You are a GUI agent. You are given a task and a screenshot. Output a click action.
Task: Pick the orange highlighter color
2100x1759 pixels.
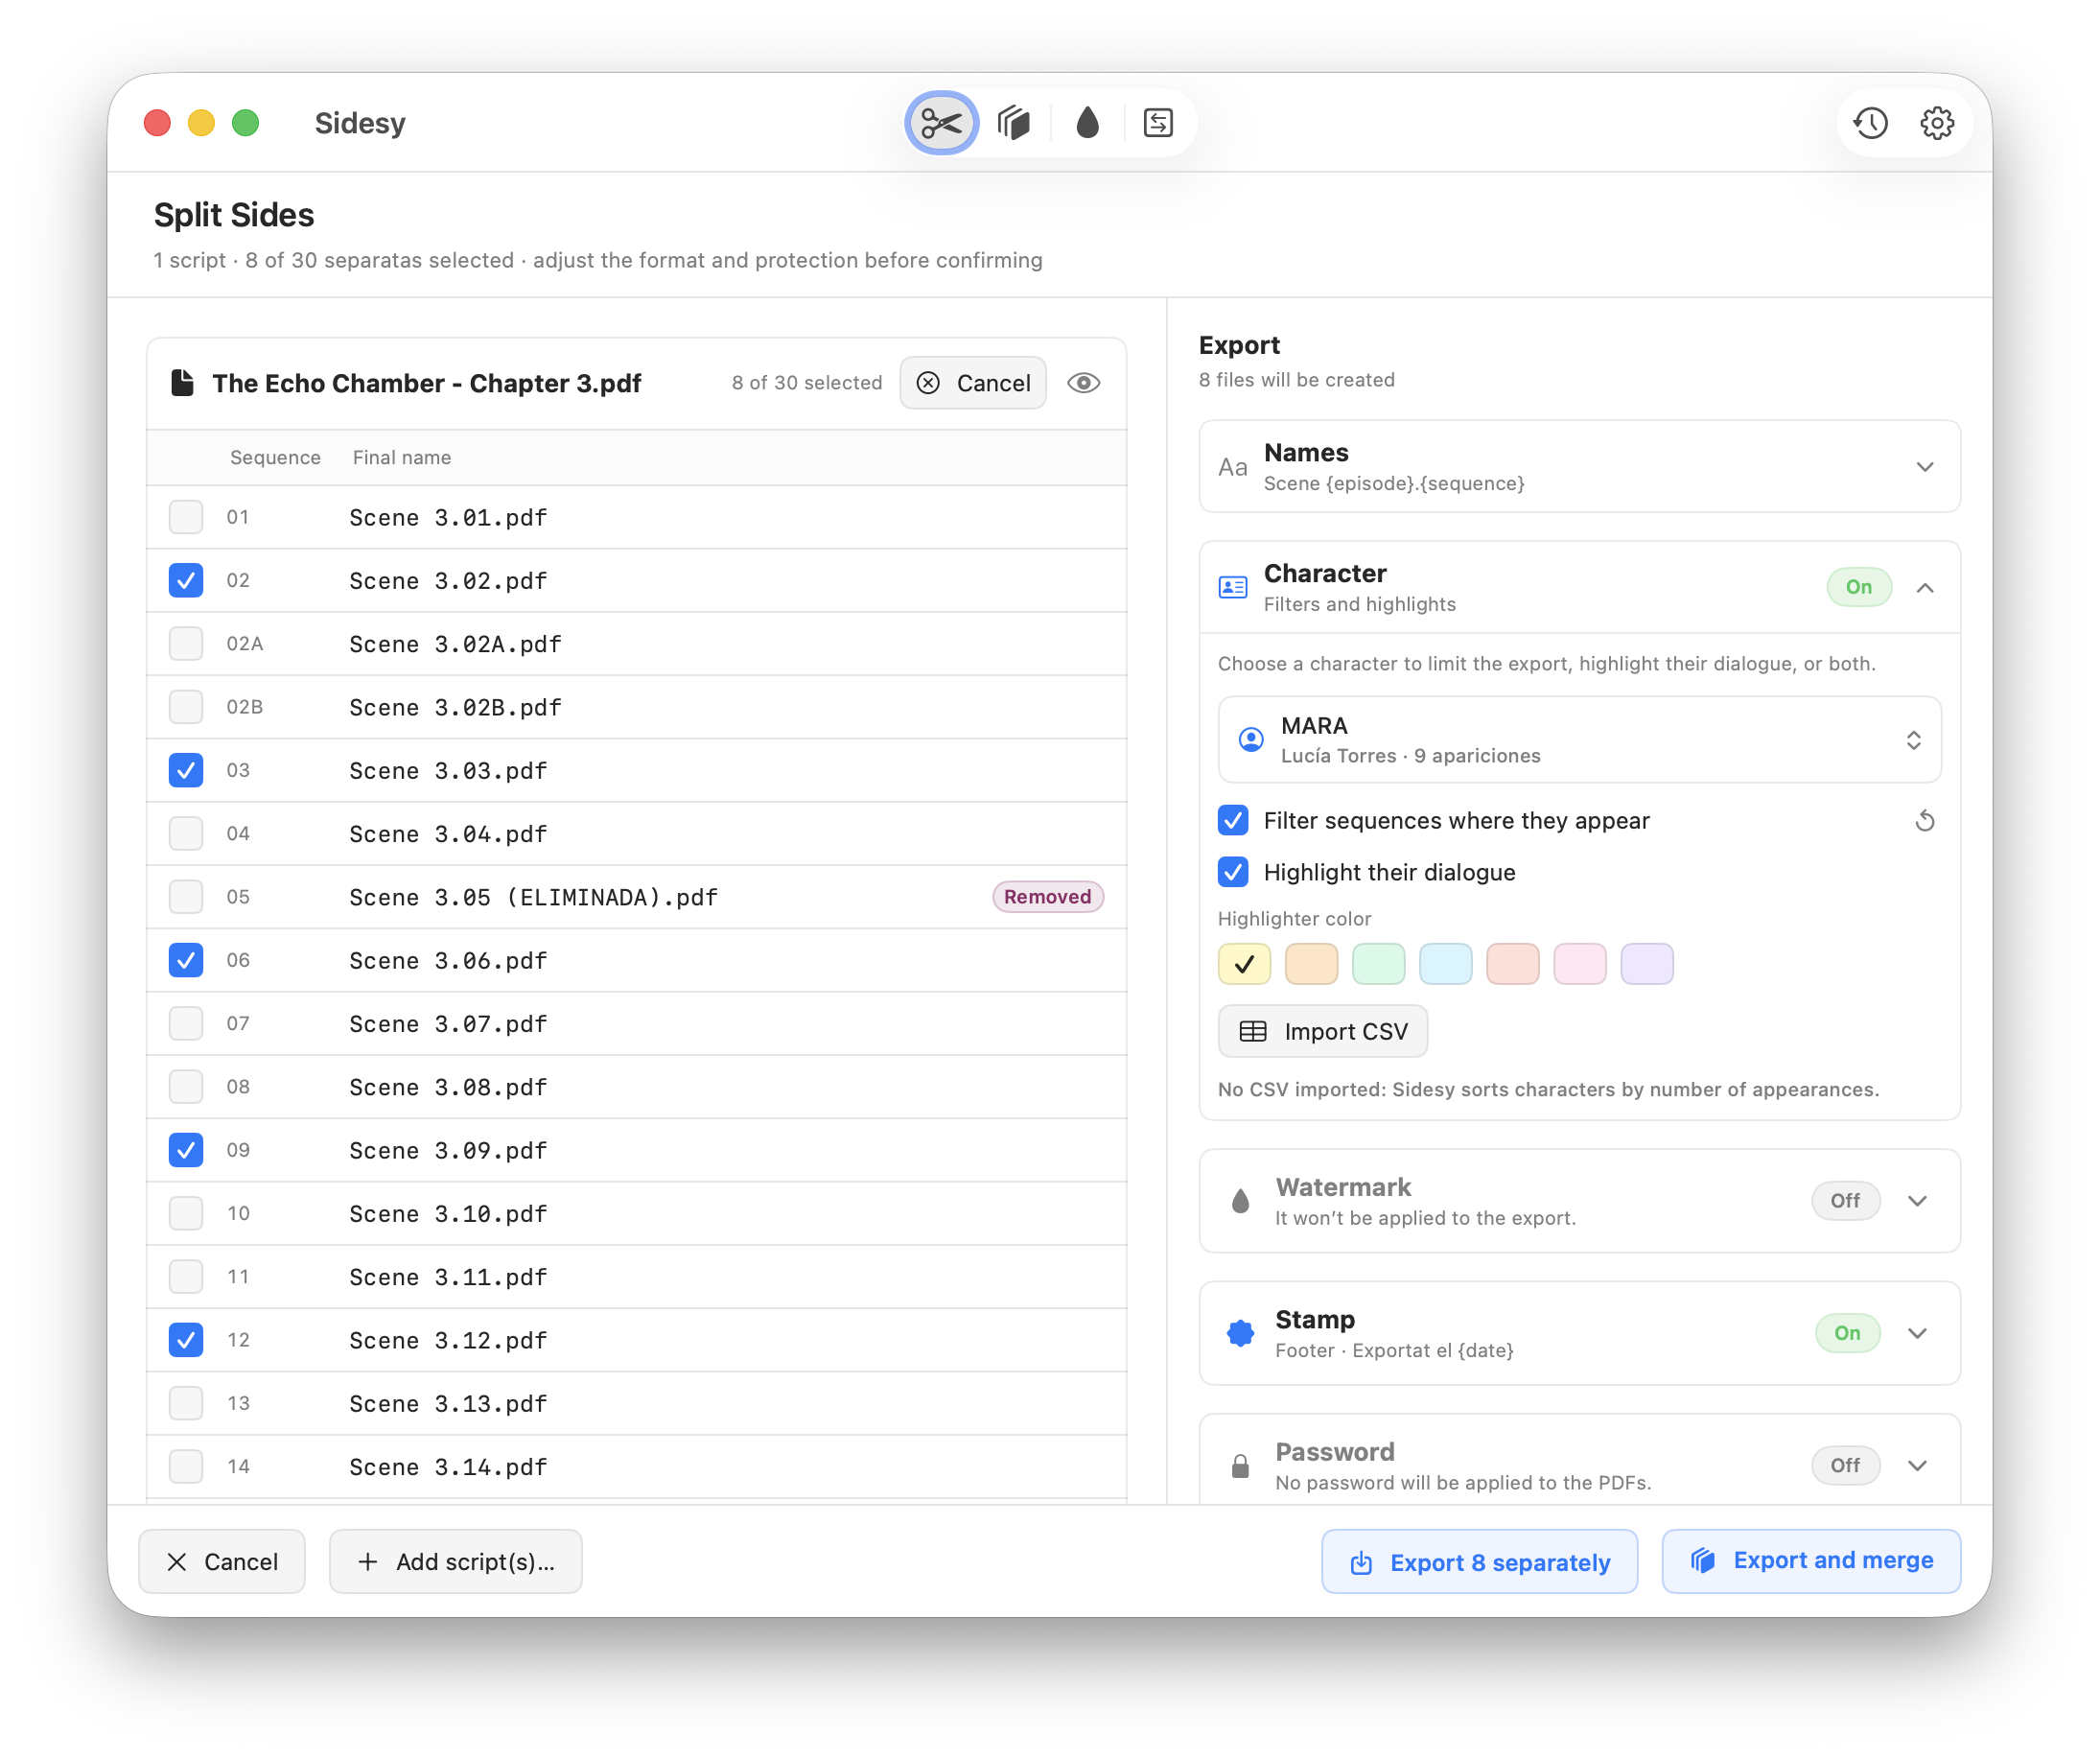click(1311, 964)
